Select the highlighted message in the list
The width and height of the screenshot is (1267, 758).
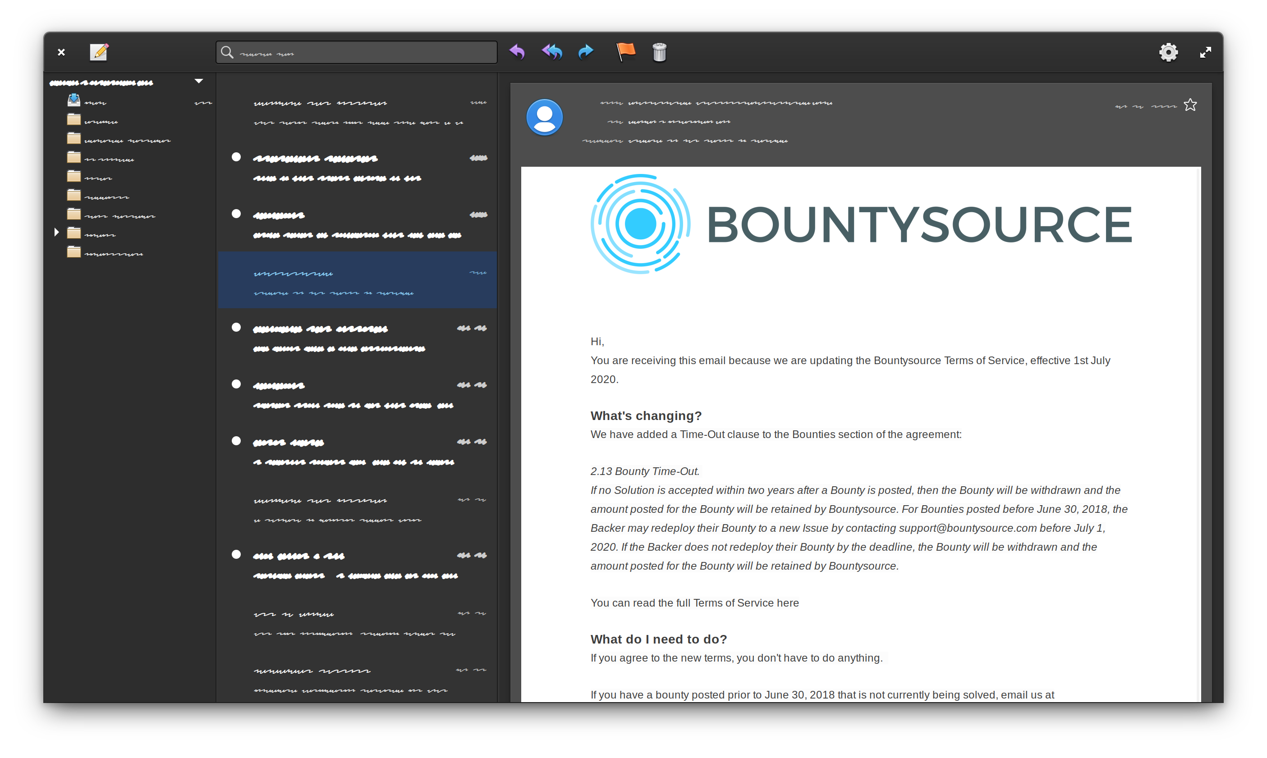(357, 280)
